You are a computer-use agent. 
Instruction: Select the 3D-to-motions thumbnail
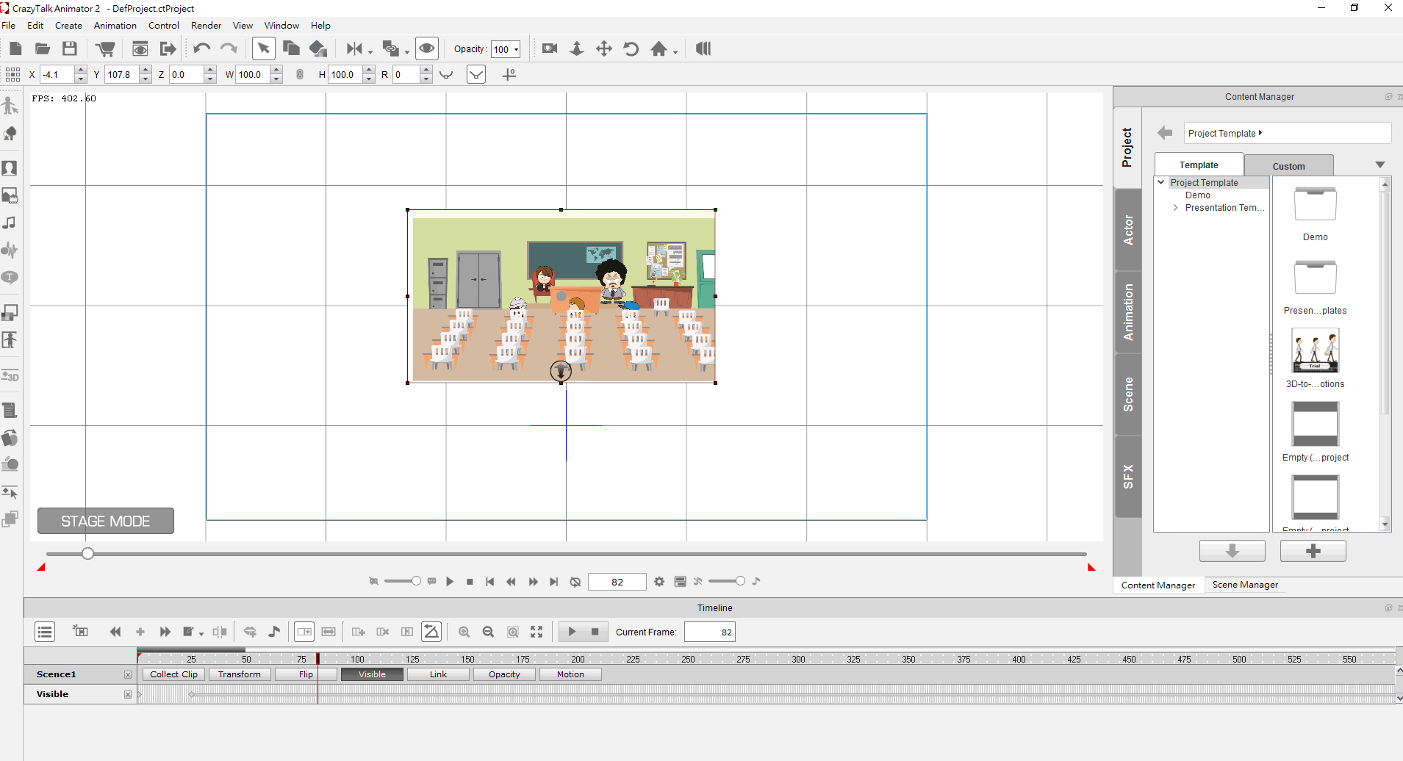pyautogui.click(x=1315, y=350)
